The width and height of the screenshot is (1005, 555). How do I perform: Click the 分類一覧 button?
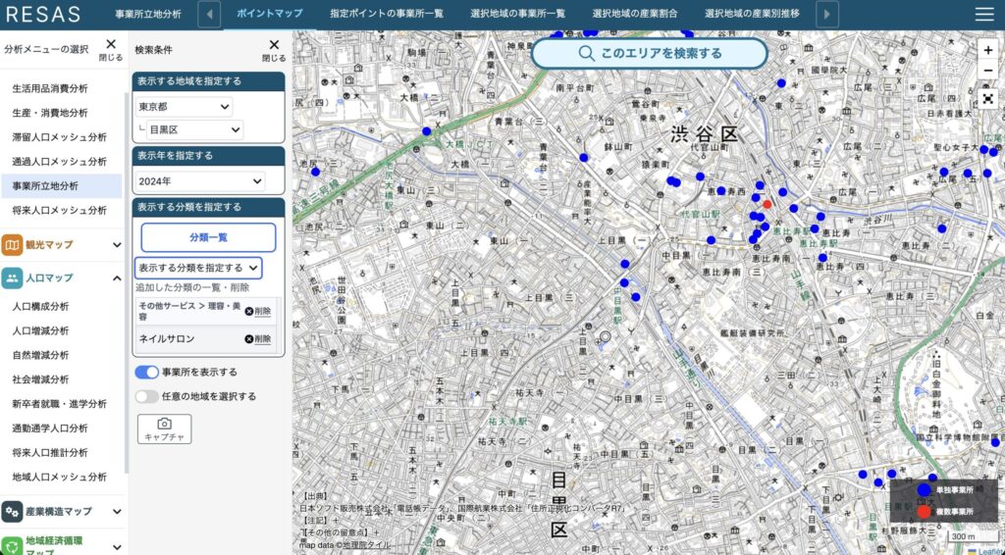208,237
